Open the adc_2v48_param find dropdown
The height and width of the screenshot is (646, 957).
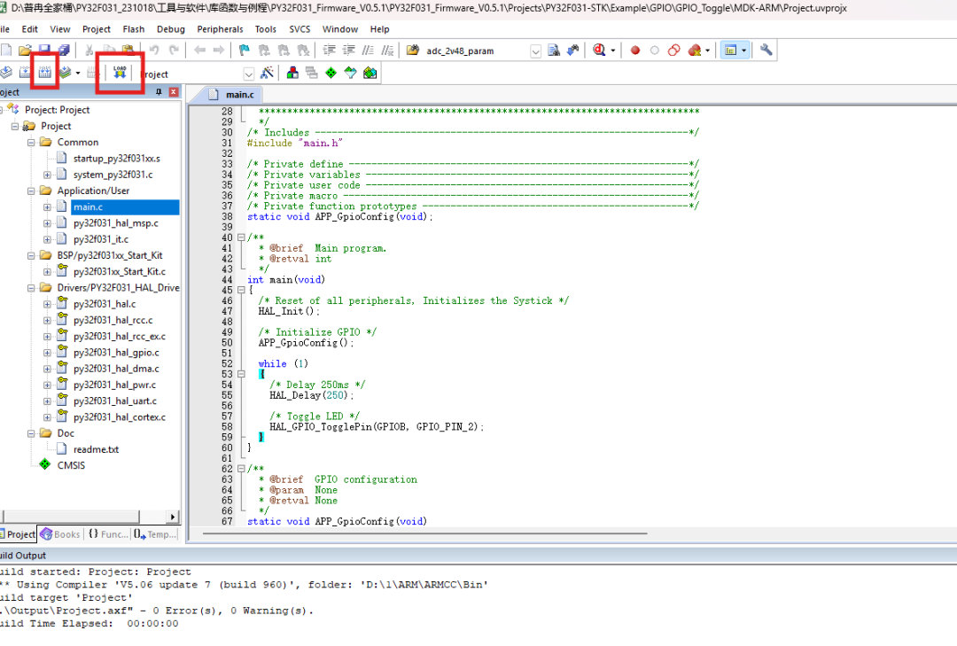click(x=535, y=51)
